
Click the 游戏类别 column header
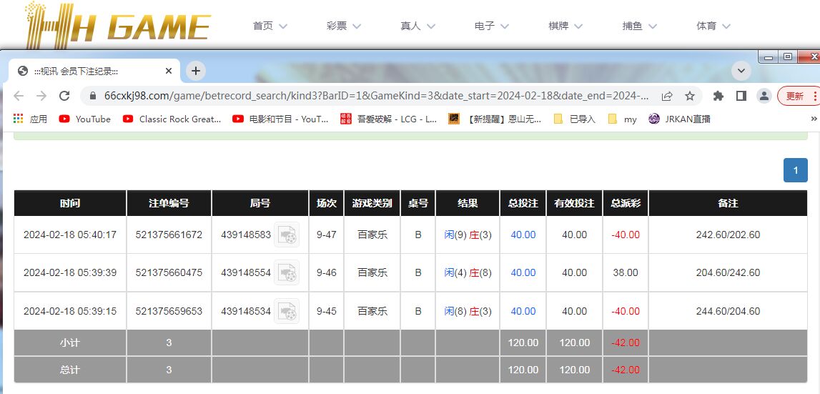[x=372, y=203]
